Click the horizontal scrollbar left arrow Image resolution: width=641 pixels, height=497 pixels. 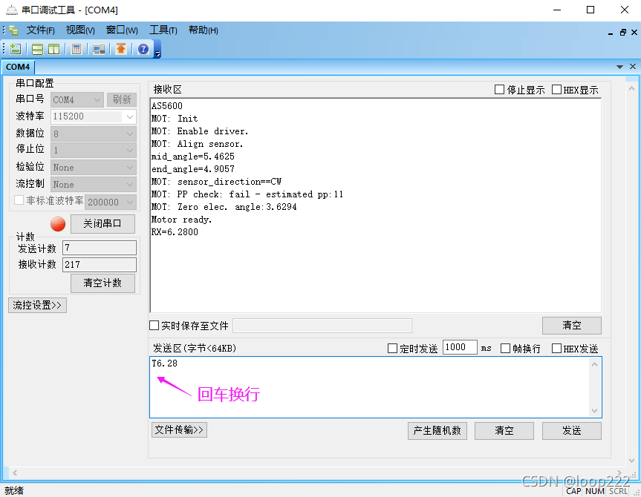click(15, 473)
